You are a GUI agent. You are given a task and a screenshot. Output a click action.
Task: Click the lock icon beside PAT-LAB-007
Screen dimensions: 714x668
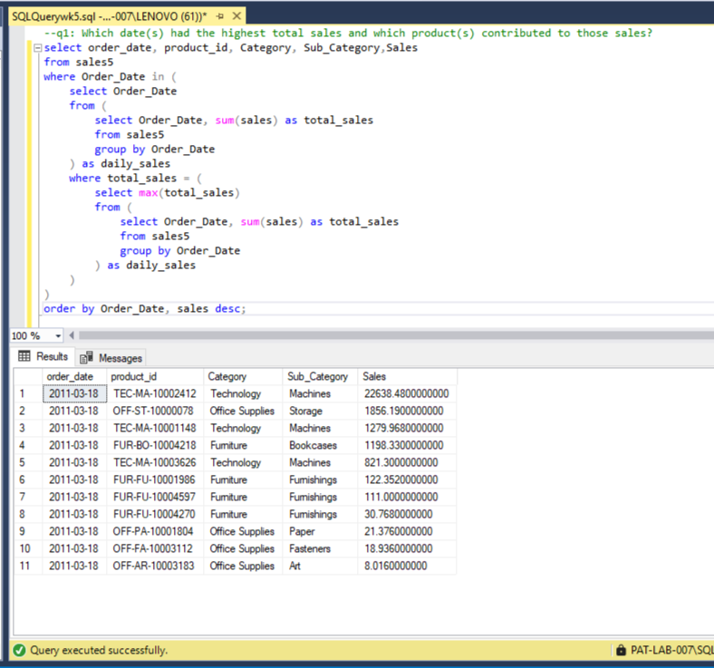click(621, 650)
